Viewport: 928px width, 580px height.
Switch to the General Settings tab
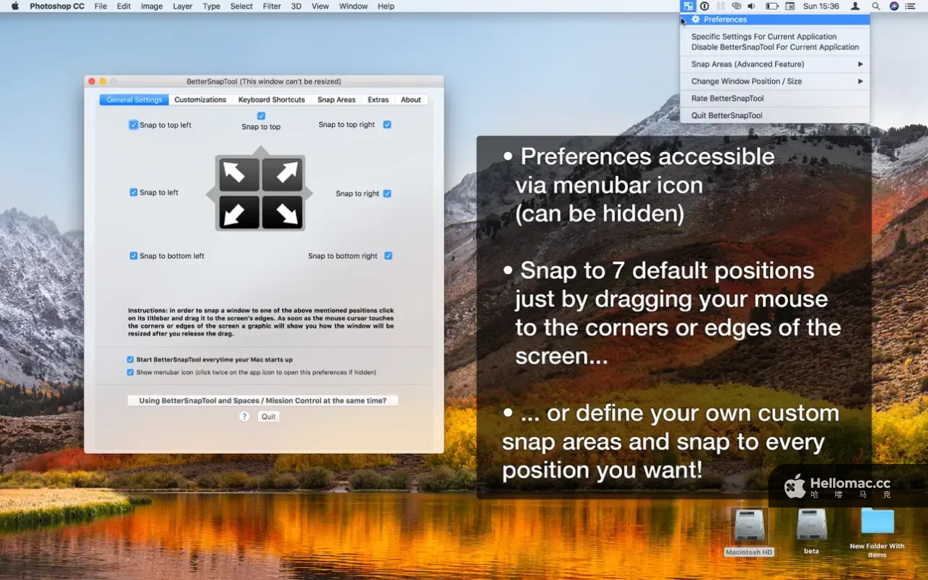(x=134, y=100)
